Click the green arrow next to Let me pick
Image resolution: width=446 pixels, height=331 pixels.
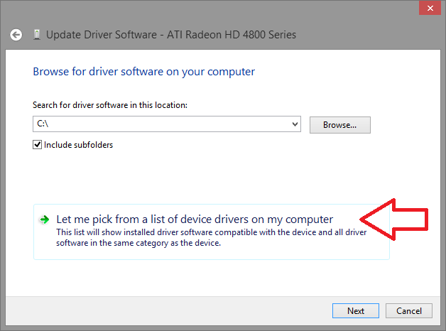click(x=44, y=219)
